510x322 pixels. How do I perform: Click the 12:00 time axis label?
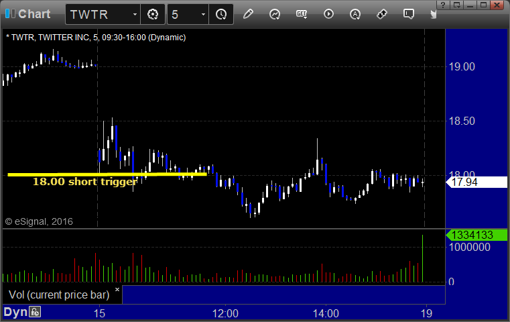point(225,313)
